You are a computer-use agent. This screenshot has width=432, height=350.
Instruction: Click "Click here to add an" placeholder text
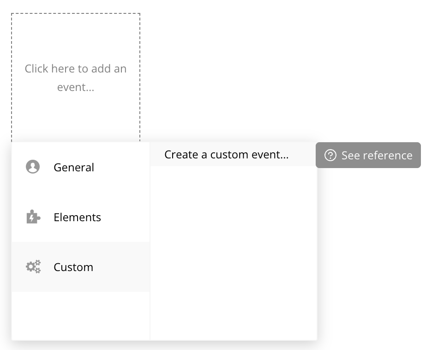pyautogui.click(x=76, y=69)
